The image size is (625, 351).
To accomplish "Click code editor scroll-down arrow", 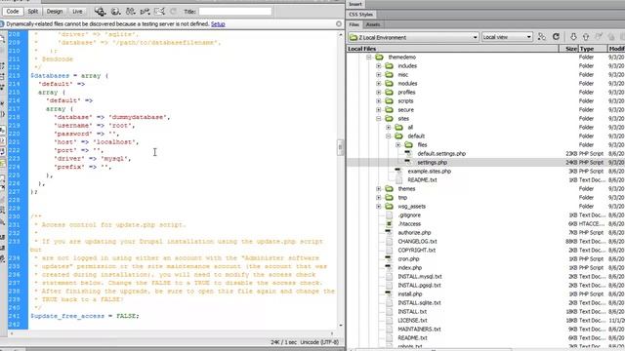I will (x=341, y=326).
